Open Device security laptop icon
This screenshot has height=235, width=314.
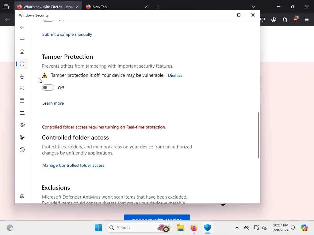tap(22, 113)
